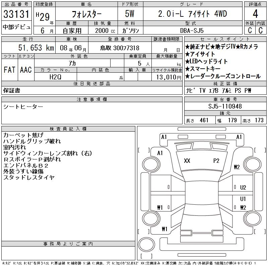Image resolution: width=268 pixels, height=268 pixels.
Task: Click シートヒーター in notes section
Action: pos(23,107)
